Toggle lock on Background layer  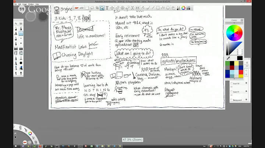tap(246, 99)
